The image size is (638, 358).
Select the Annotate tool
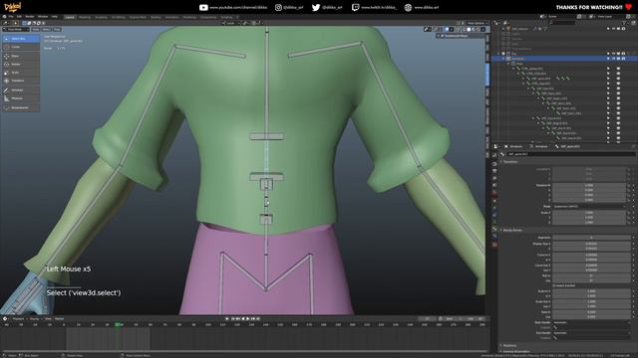coord(21,90)
